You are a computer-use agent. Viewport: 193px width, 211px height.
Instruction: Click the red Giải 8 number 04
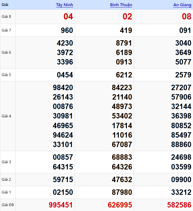68,17
